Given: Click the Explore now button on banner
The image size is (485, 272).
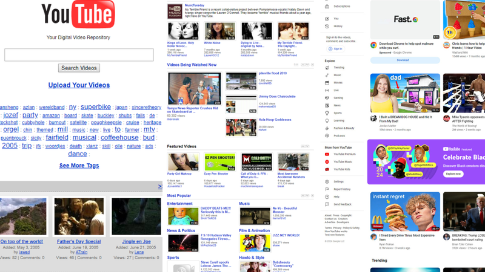Looking at the screenshot, I should pos(453,174).
